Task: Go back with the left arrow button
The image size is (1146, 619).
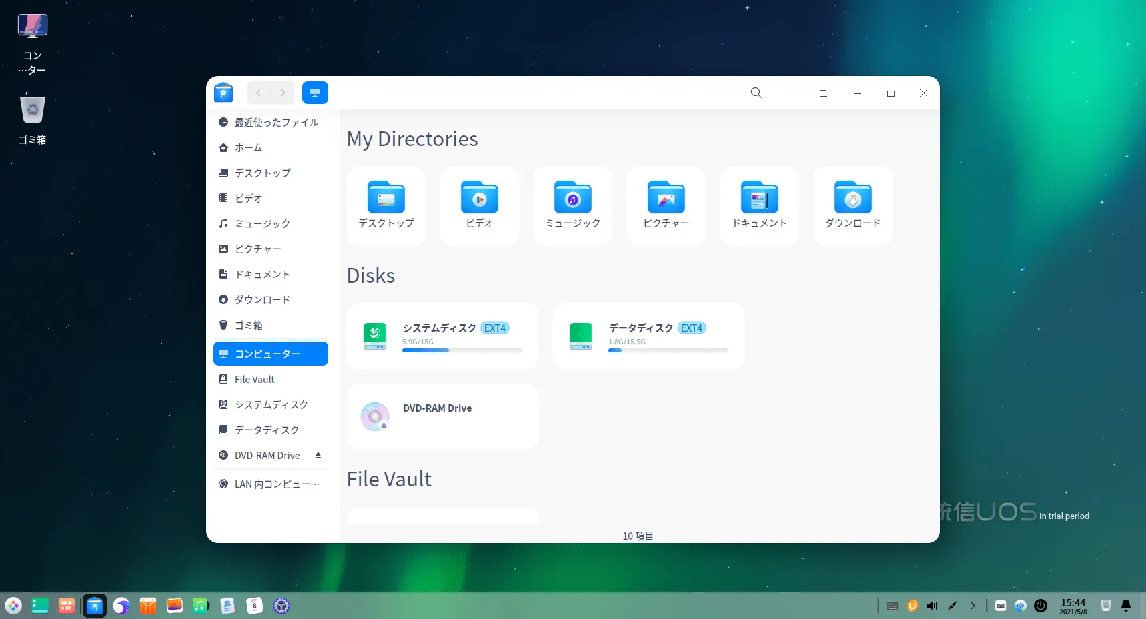Action: (x=259, y=93)
